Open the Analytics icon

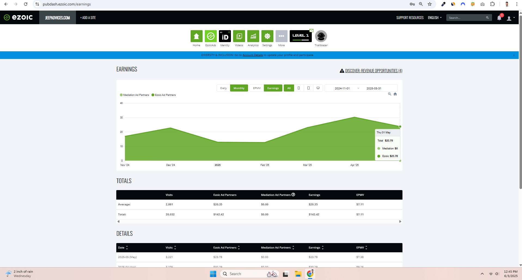click(x=253, y=36)
